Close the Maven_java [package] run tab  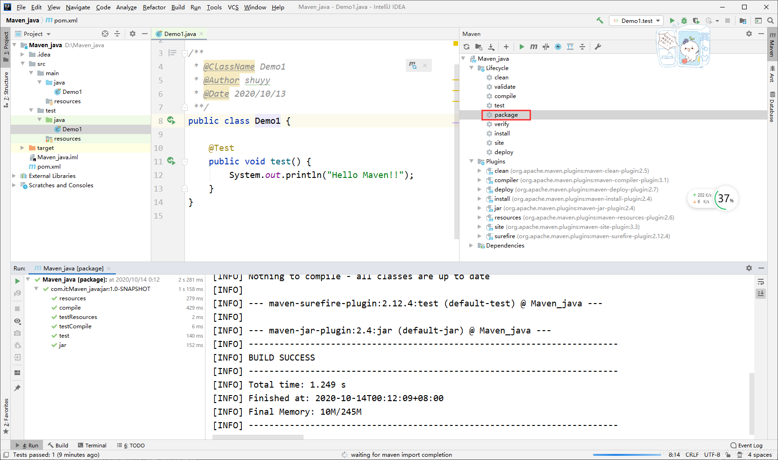point(109,268)
